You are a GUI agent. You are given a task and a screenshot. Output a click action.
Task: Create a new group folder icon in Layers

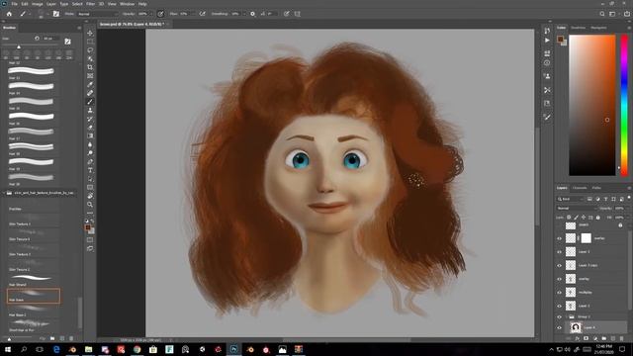point(604,338)
